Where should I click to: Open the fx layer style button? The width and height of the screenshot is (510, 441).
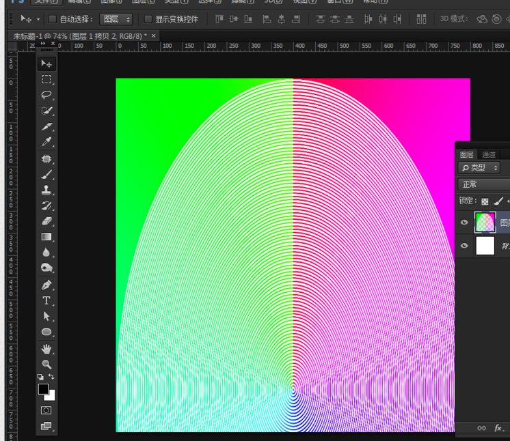498,428
